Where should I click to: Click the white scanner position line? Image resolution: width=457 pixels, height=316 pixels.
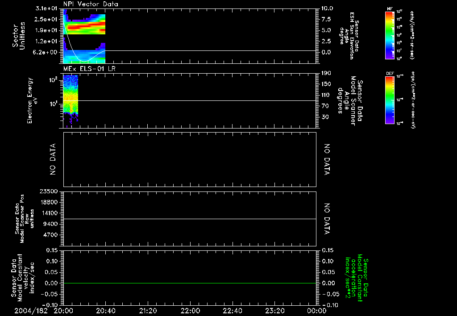pos(190,219)
